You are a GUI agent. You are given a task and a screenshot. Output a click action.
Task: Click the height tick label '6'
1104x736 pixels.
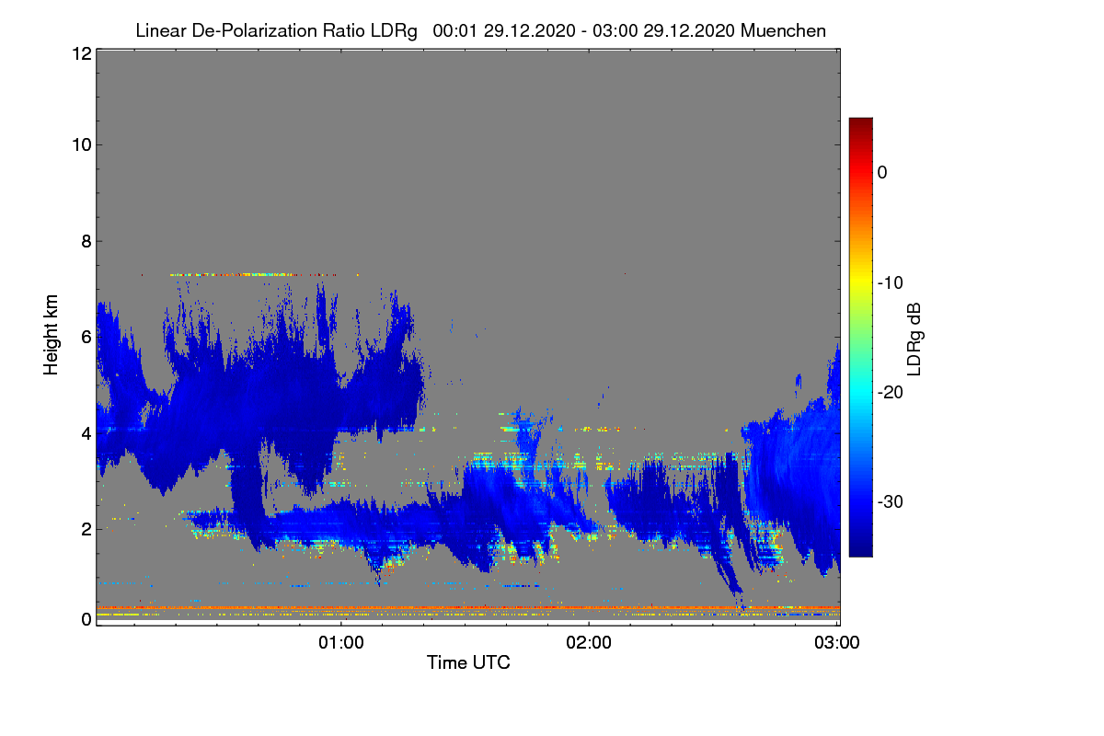pos(86,337)
